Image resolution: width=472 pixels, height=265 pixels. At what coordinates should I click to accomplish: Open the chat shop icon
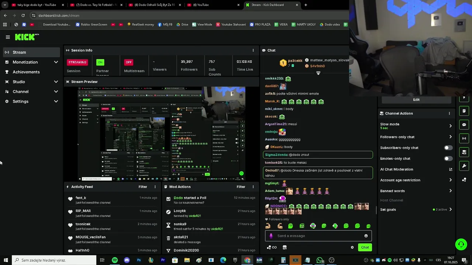(284, 247)
